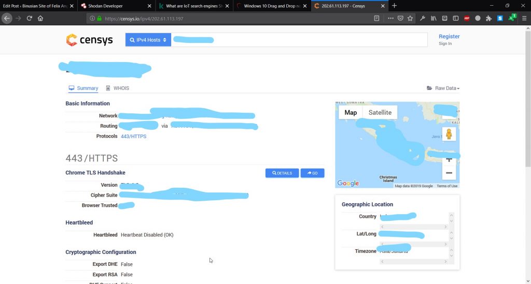Image resolution: width=531 pixels, height=284 pixels.
Task: Click the Details button for TLS handshake
Action: (x=282, y=173)
